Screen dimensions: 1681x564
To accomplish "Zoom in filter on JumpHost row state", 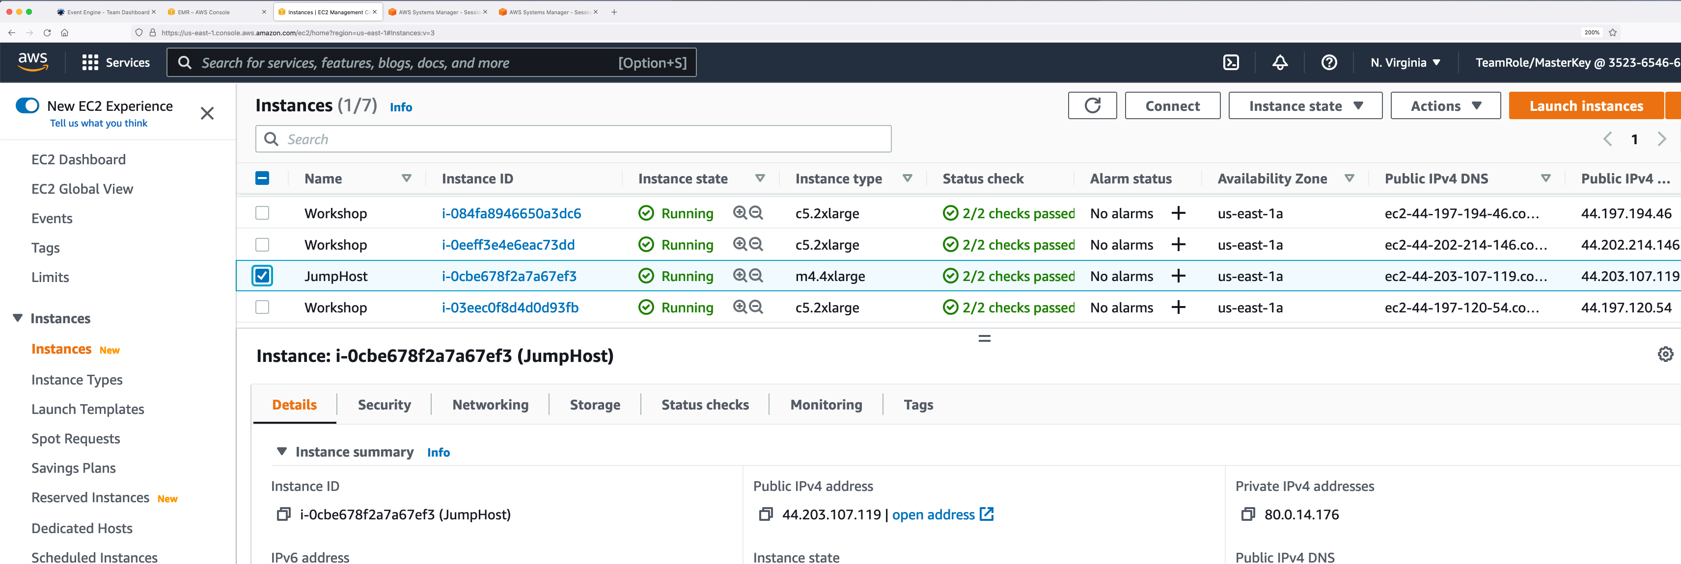I will click(x=740, y=275).
